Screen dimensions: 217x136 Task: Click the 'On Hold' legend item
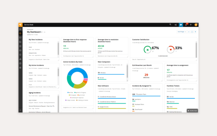[81, 95]
